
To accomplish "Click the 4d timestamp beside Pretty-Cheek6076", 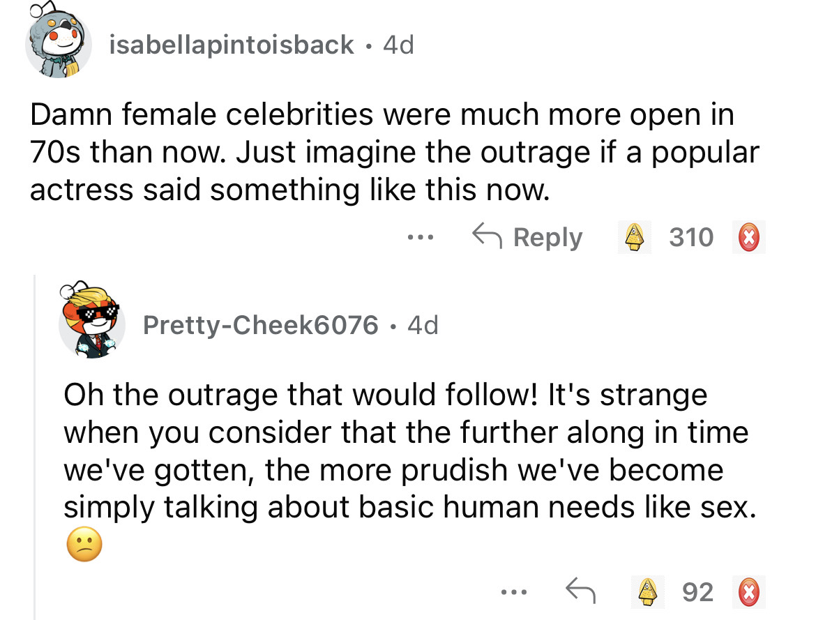I will click(x=423, y=324).
